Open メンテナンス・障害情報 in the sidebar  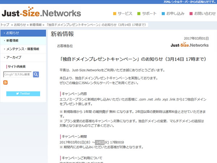pyautogui.click(x=23, y=49)
